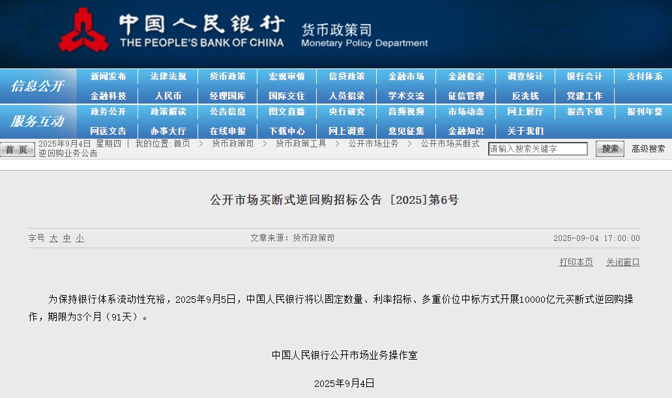The height and width of the screenshot is (398, 672).
Task: Click the 信息公开 section label
Action: (x=38, y=86)
